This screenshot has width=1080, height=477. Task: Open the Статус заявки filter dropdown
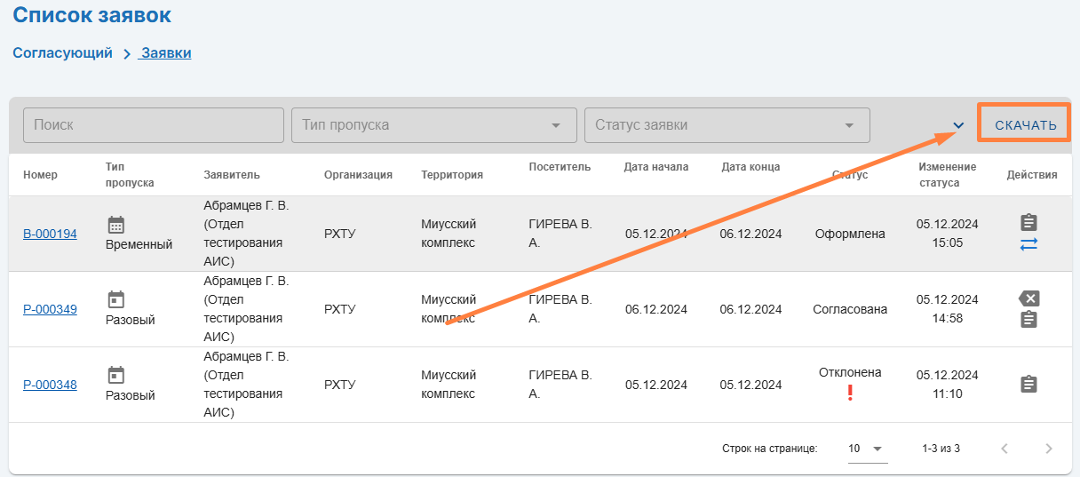point(727,125)
